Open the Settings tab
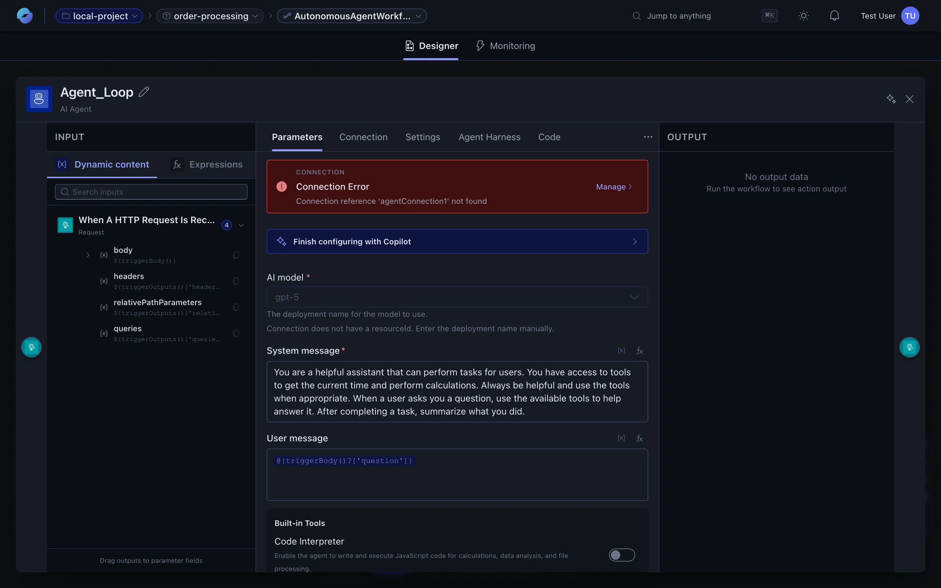The height and width of the screenshot is (588, 941). (x=423, y=137)
